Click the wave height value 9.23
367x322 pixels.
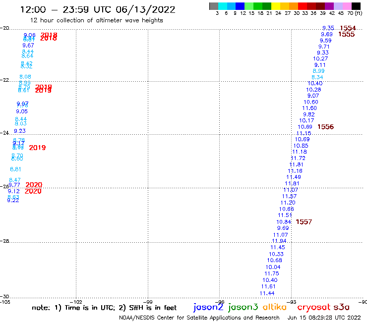(x=20, y=131)
